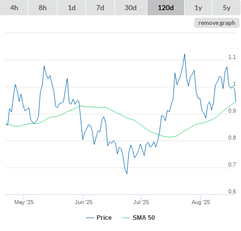Show the 1y price history
The width and height of the screenshot is (241, 231).
click(x=198, y=8)
